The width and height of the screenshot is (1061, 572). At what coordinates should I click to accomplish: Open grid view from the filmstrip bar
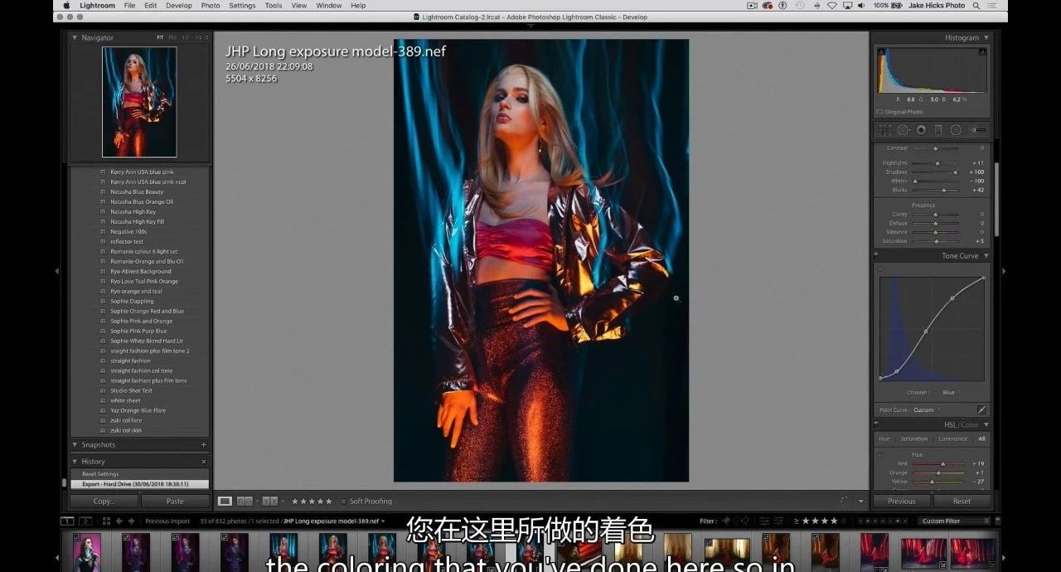coord(106,521)
